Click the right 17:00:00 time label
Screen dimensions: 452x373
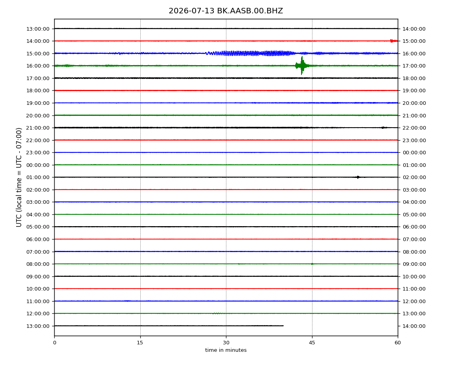414,66
